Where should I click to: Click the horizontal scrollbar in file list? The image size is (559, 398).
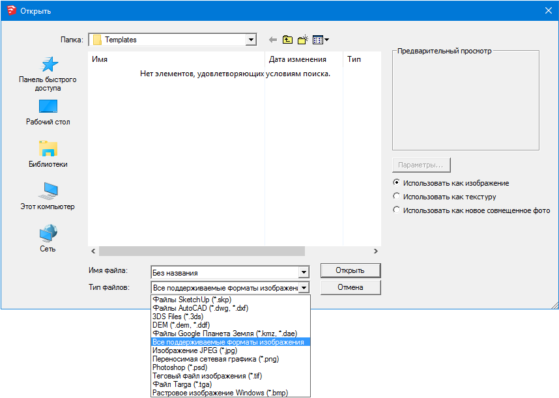[x=202, y=251]
